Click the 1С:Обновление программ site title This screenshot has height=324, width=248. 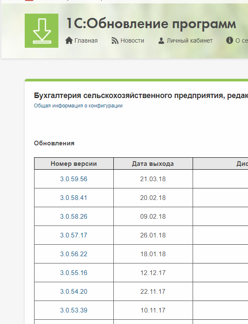click(x=151, y=23)
